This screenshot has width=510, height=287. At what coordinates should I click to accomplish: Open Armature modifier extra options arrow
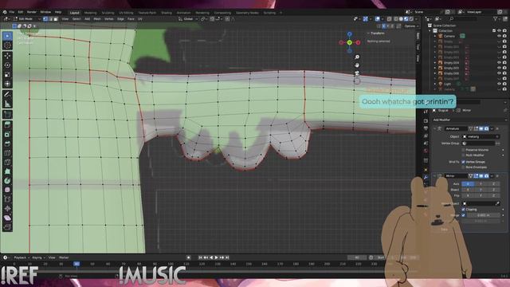[492, 128]
